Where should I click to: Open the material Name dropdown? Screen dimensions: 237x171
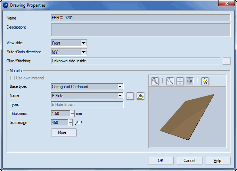[120, 95]
